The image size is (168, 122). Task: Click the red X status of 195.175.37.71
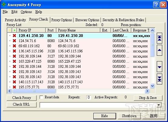14,87
